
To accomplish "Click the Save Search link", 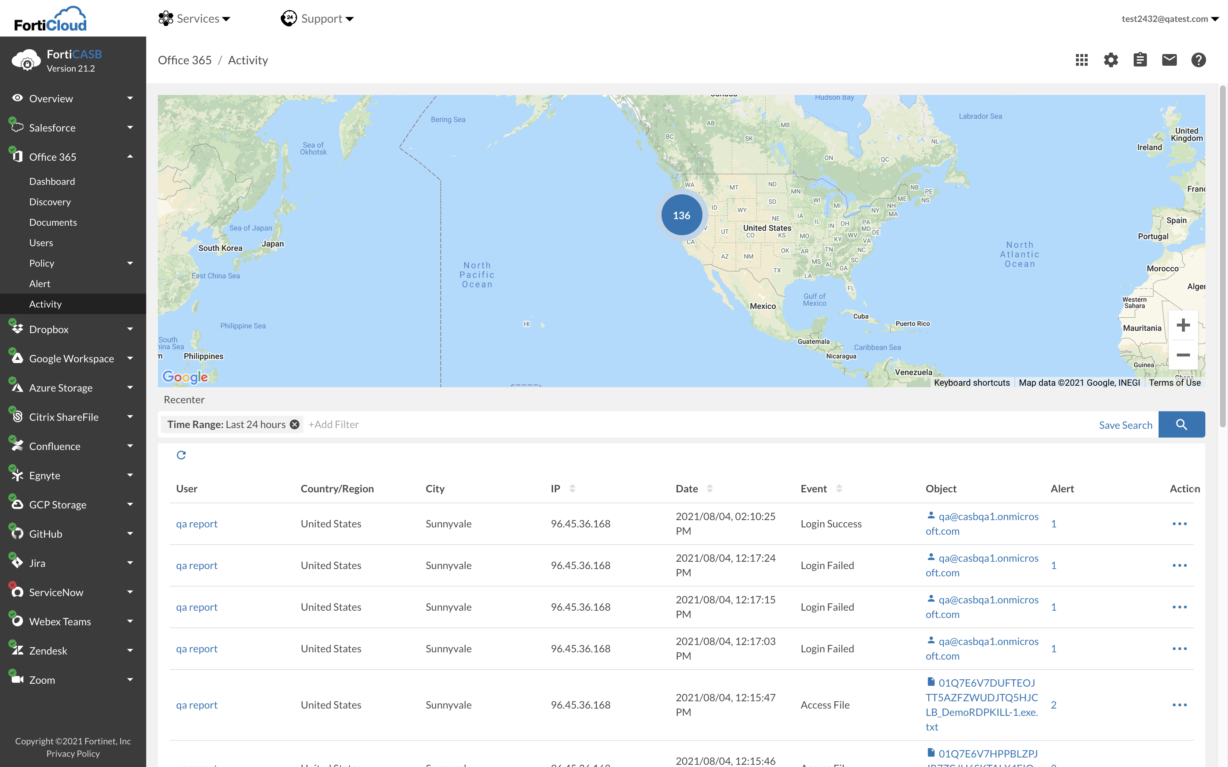I will (x=1125, y=425).
